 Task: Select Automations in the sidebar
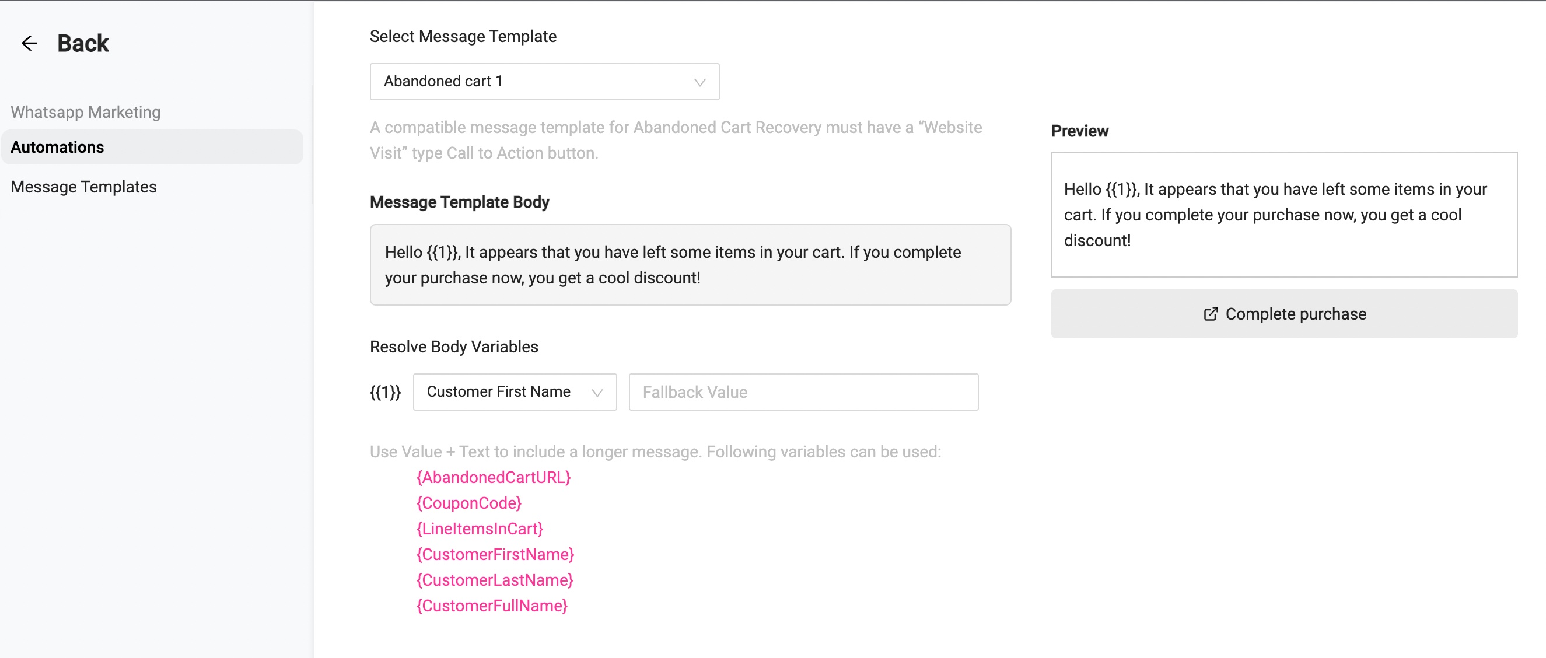pos(152,147)
